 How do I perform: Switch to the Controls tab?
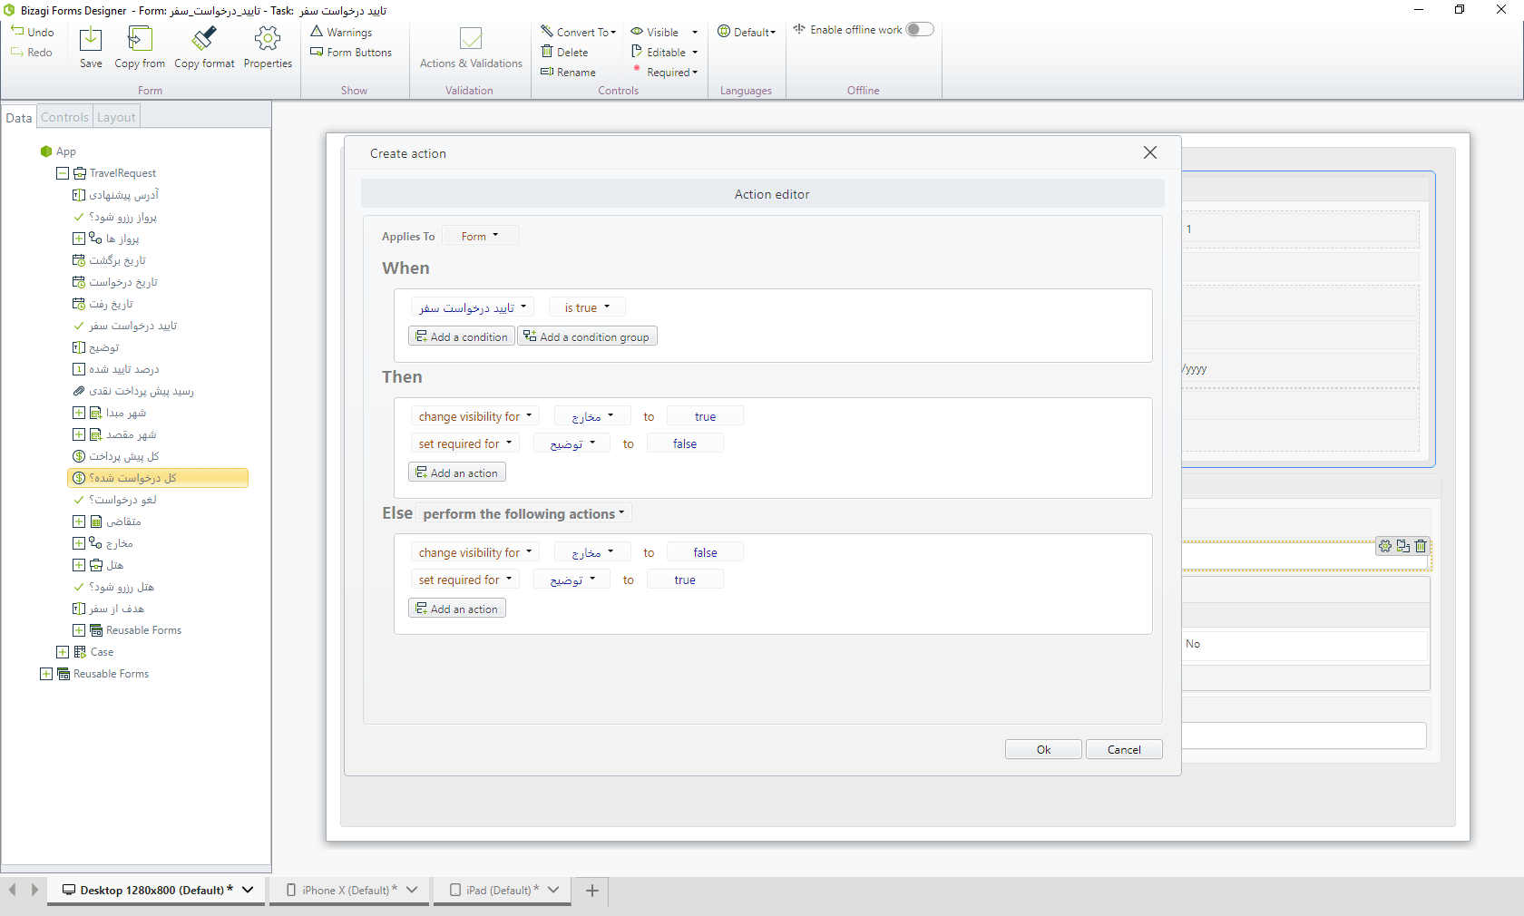pyautogui.click(x=65, y=117)
